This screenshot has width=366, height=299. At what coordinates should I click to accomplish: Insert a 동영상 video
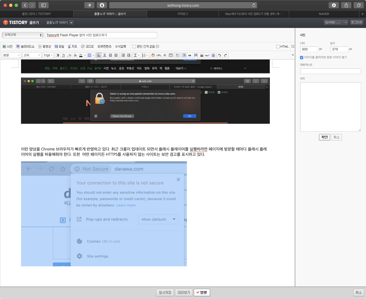point(45,47)
